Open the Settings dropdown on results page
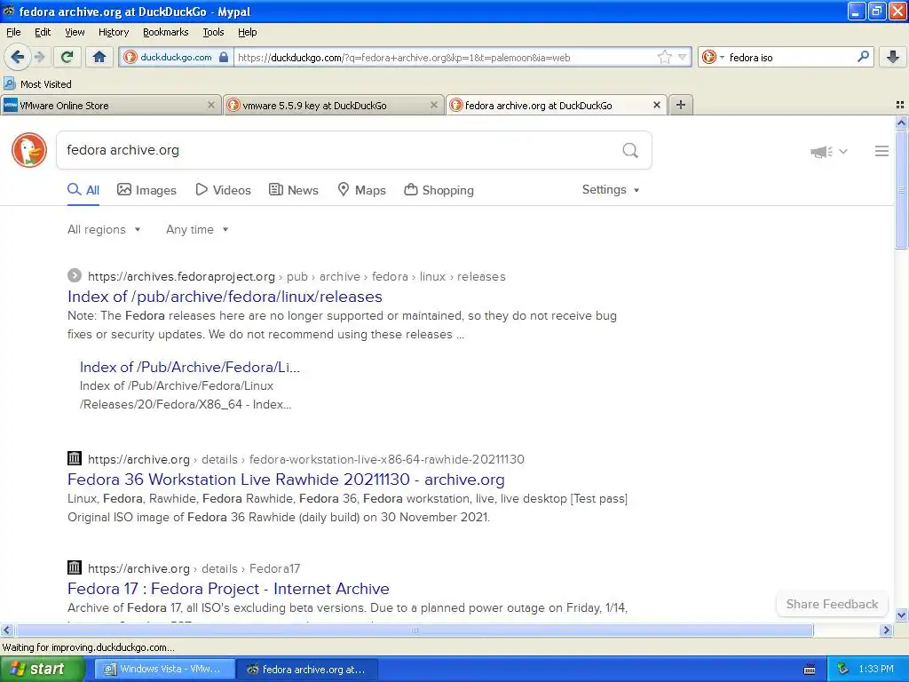The width and height of the screenshot is (909, 682). 611,190
